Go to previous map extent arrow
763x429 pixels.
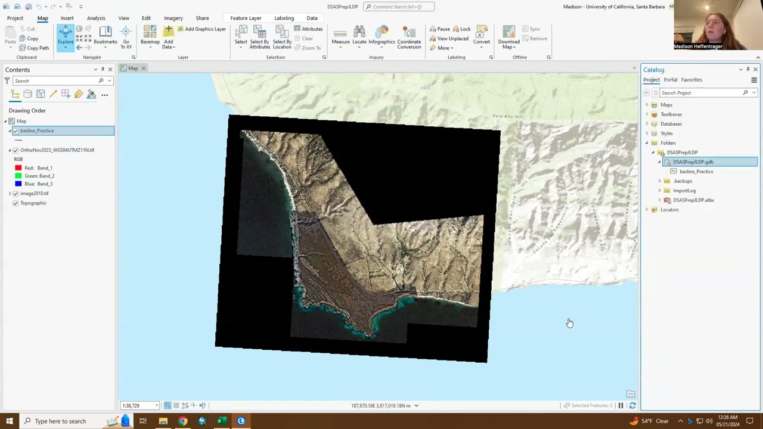point(79,48)
